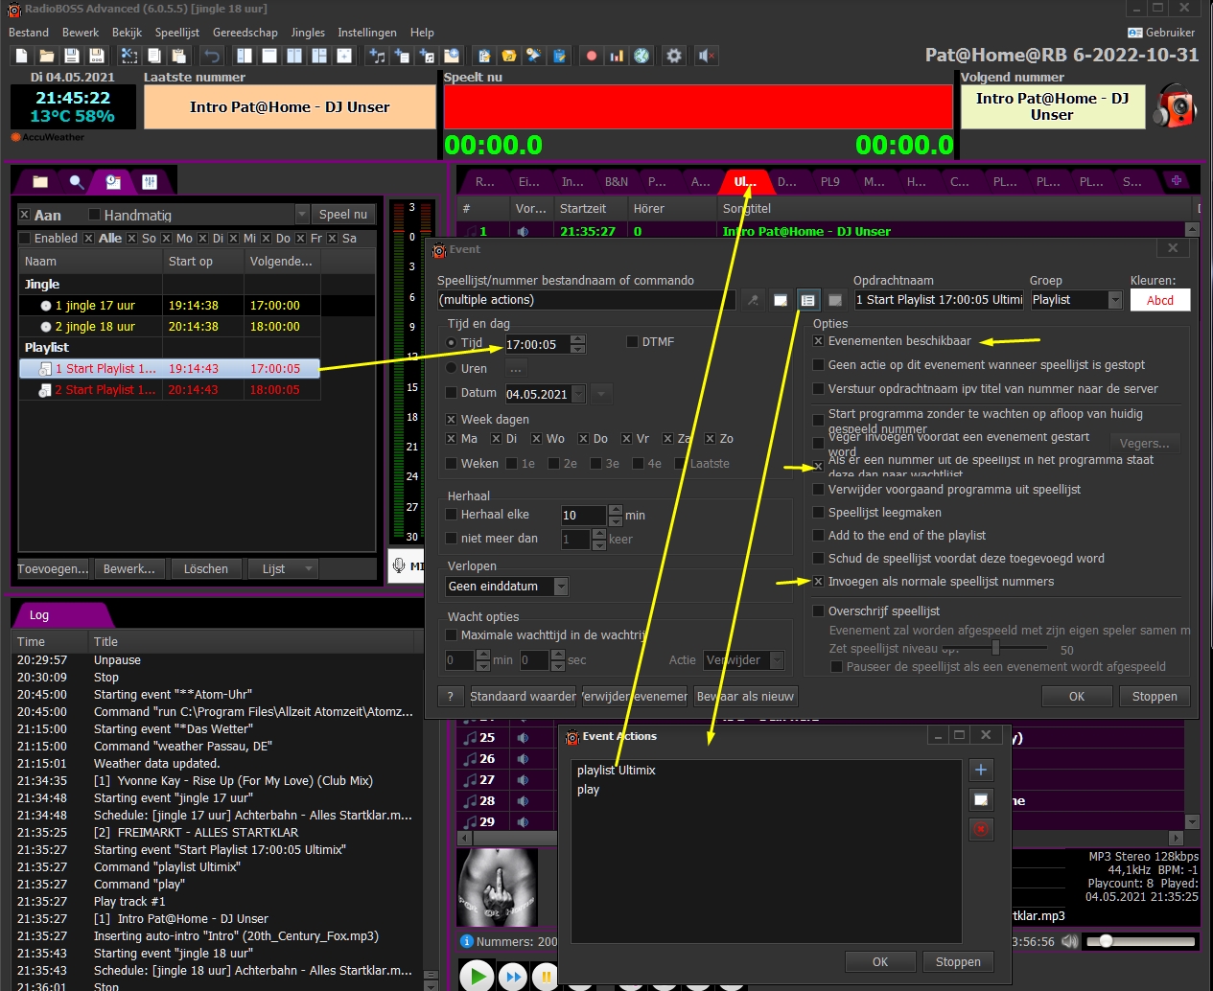Click 'Bewaar als nieuw' button
This screenshot has width=1213, height=991.
[746, 697]
